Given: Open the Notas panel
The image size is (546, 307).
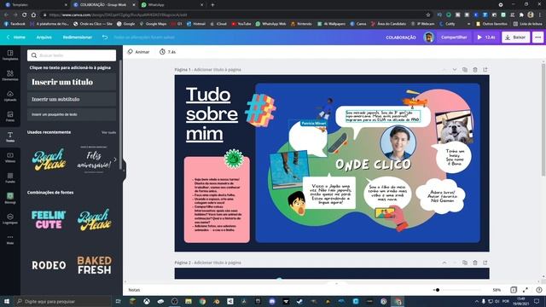Looking at the screenshot, I should click(134, 290).
